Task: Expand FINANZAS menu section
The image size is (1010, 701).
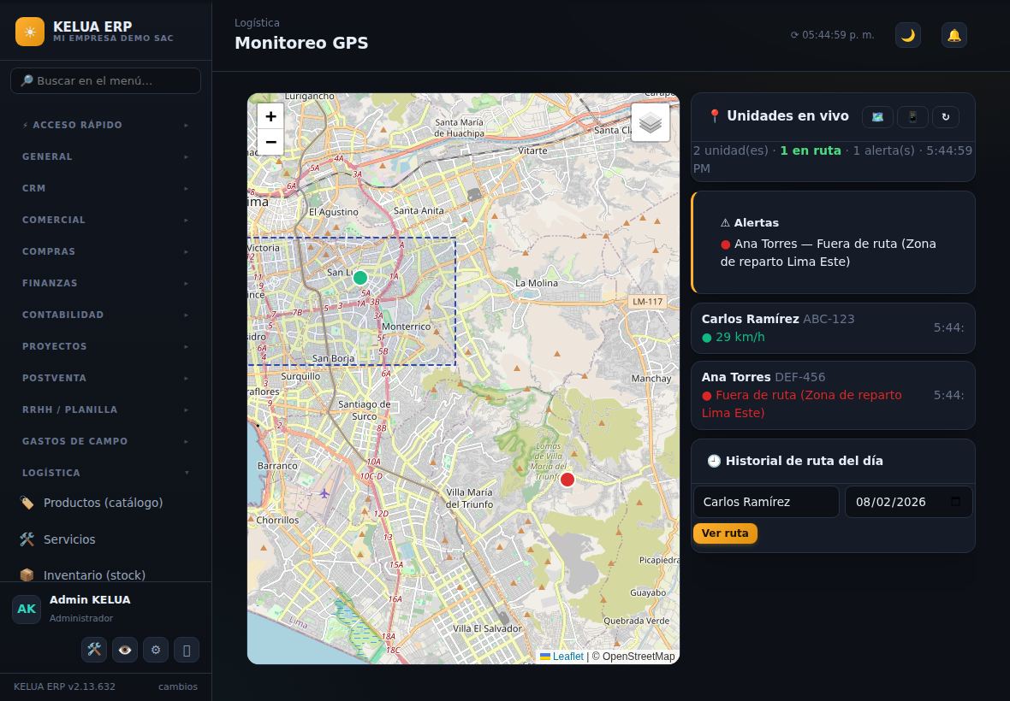Action: (105, 283)
